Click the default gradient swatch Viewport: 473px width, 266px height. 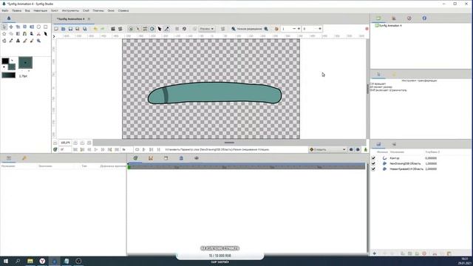(8, 75)
